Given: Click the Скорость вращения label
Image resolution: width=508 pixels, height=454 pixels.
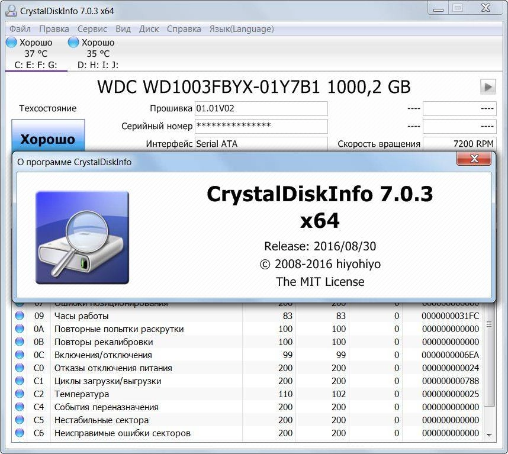Looking at the screenshot, I should (x=379, y=144).
